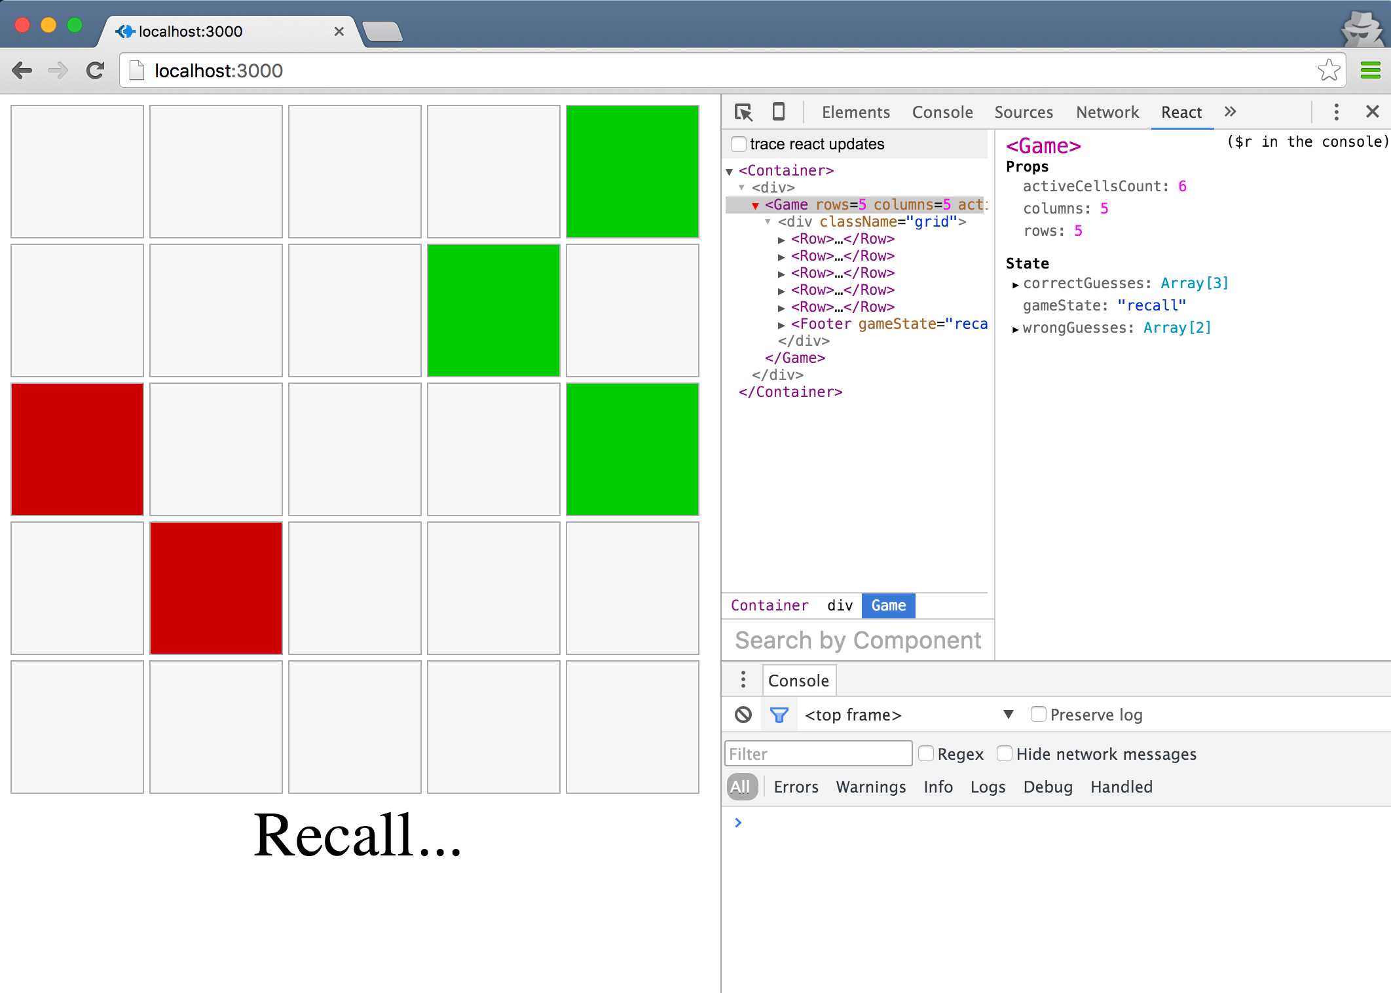The width and height of the screenshot is (1391, 993).
Task: Click the top-right green grid cell
Action: (632, 172)
